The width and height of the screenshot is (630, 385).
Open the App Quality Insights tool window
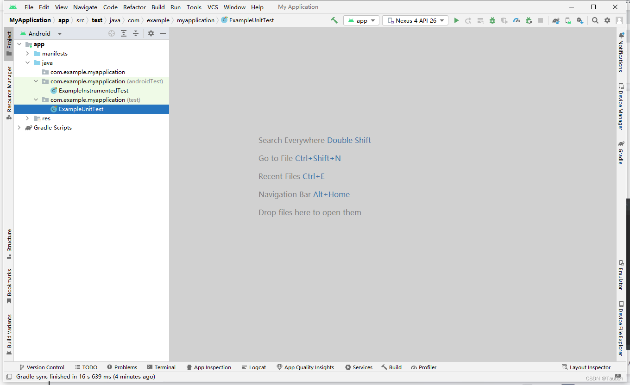tap(305, 367)
